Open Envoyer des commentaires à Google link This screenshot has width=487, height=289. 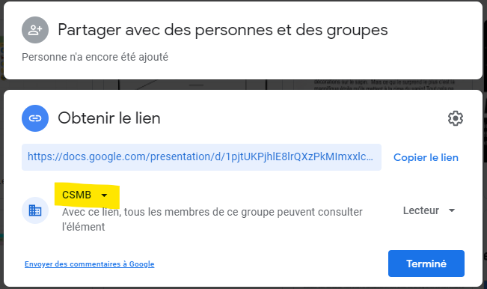point(90,264)
